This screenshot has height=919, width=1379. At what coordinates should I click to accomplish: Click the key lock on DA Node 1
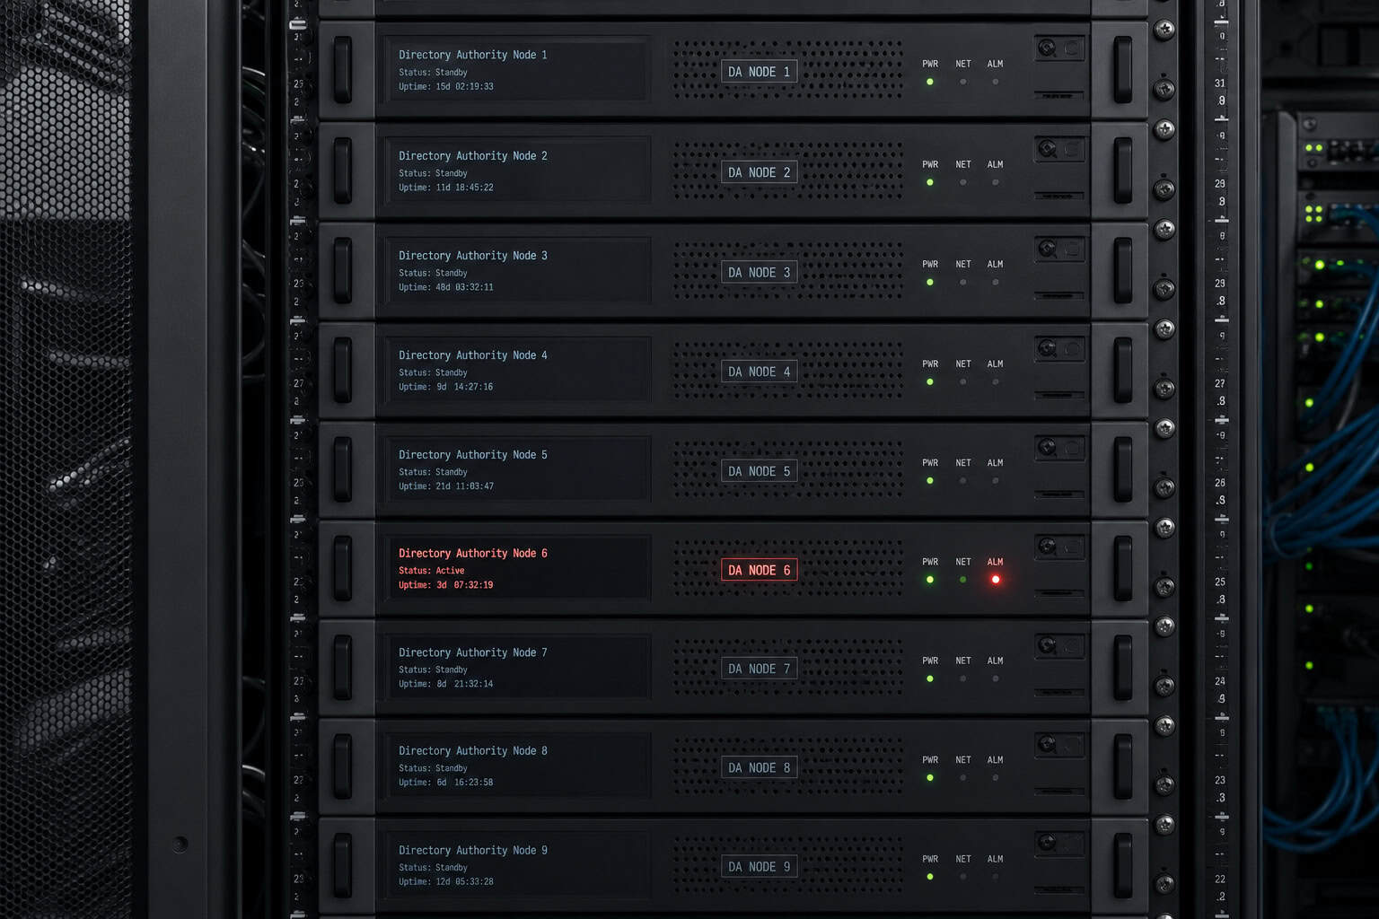(1047, 48)
